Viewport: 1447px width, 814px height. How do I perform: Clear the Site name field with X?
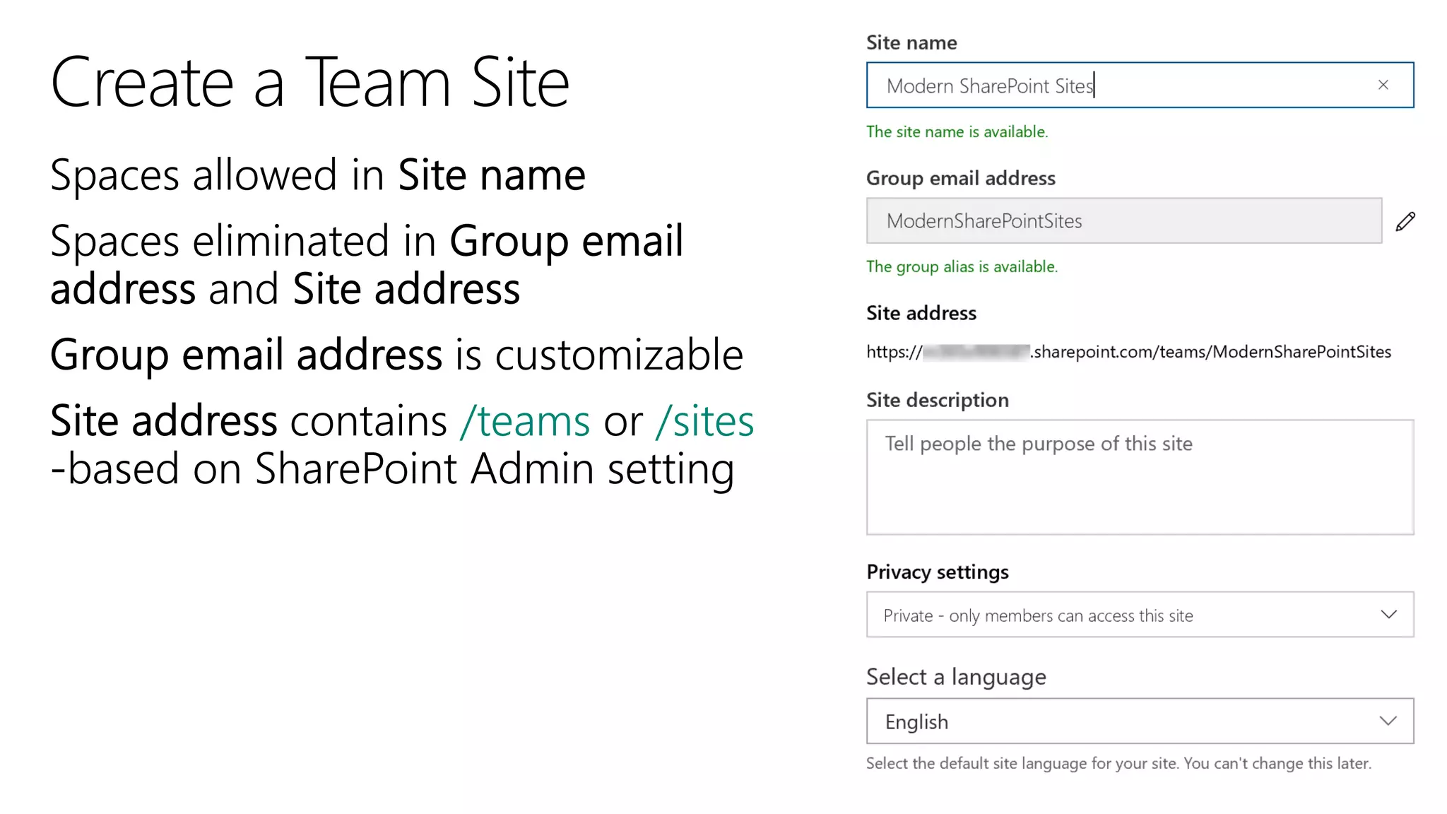tap(1383, 85)
